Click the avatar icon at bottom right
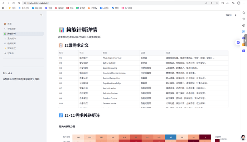 tap(243, 137)
